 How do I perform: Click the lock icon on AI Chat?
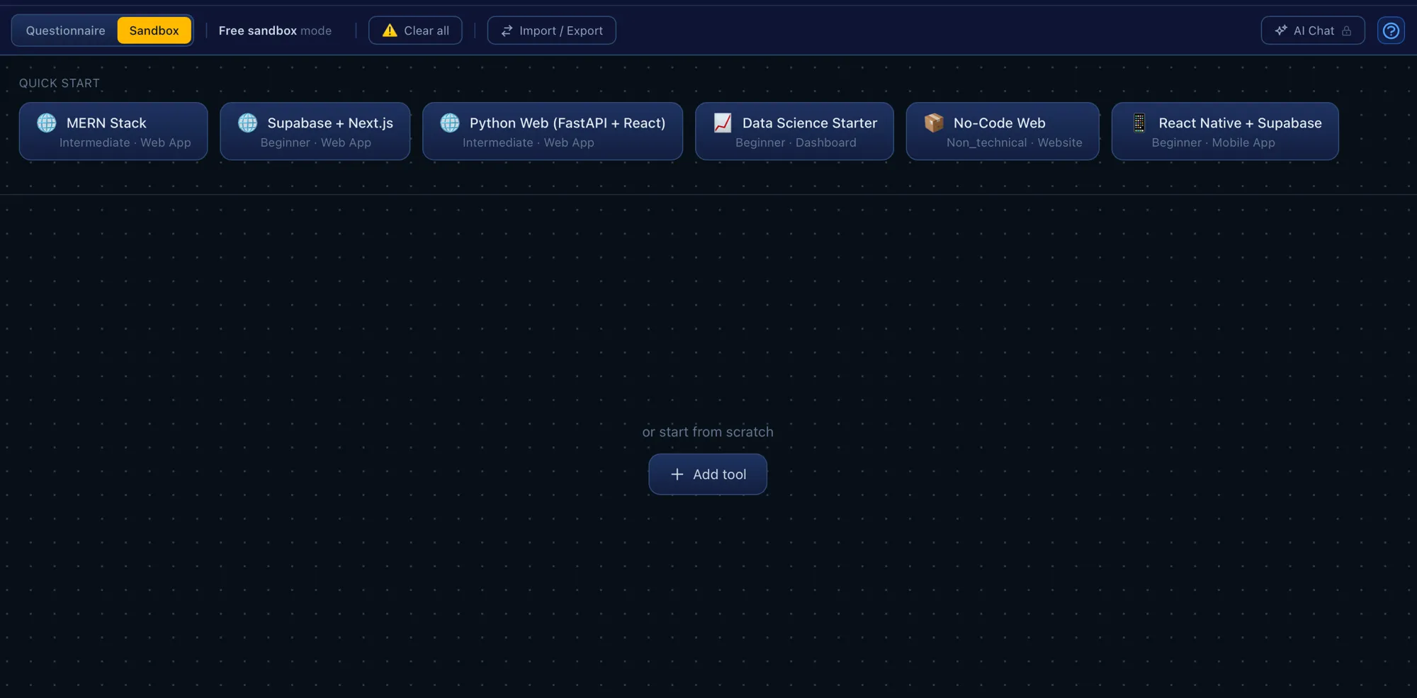[1347, 31]
